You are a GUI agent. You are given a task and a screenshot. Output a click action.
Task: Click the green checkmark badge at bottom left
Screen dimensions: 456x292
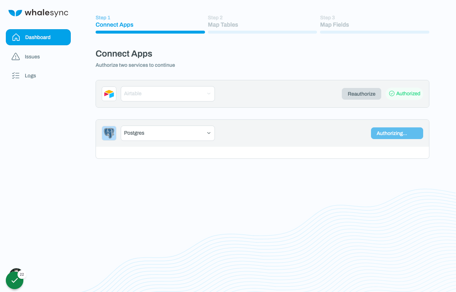coord(14,280)
